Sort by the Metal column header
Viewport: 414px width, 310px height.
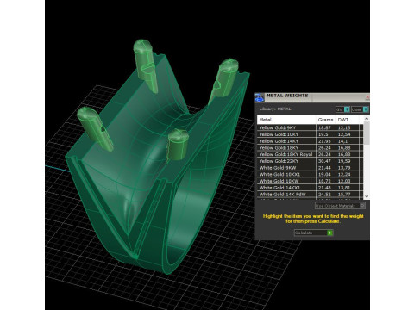pyautogui.click(x=286, y=120)
